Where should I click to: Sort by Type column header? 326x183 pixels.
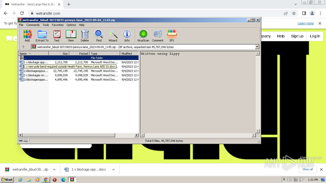pos(105,54)
